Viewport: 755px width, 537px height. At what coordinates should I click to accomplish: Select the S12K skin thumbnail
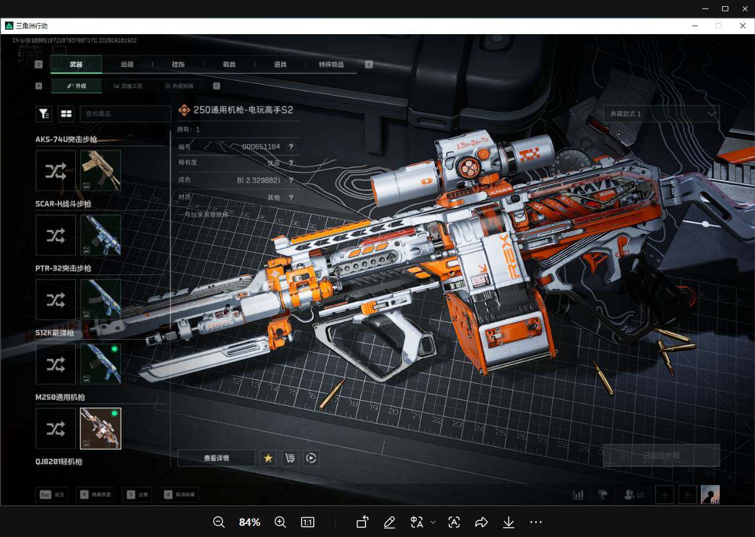(101, 364)
